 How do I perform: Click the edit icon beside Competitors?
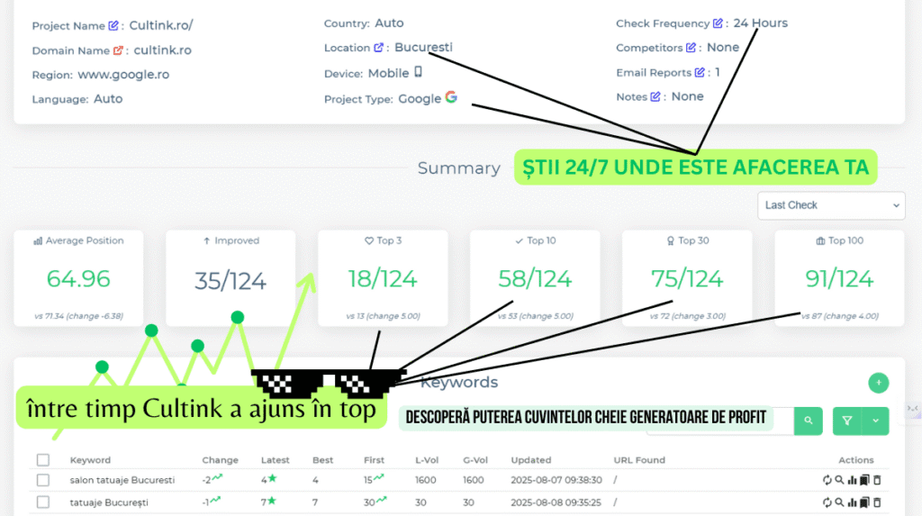[691, 48]
